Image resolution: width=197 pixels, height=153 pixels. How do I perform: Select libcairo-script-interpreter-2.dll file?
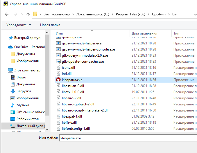click(85, 110)
